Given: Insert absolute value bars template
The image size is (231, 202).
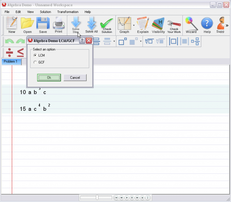Looking at the screenshot, I should pyautogui.click(x=173, y=41).
